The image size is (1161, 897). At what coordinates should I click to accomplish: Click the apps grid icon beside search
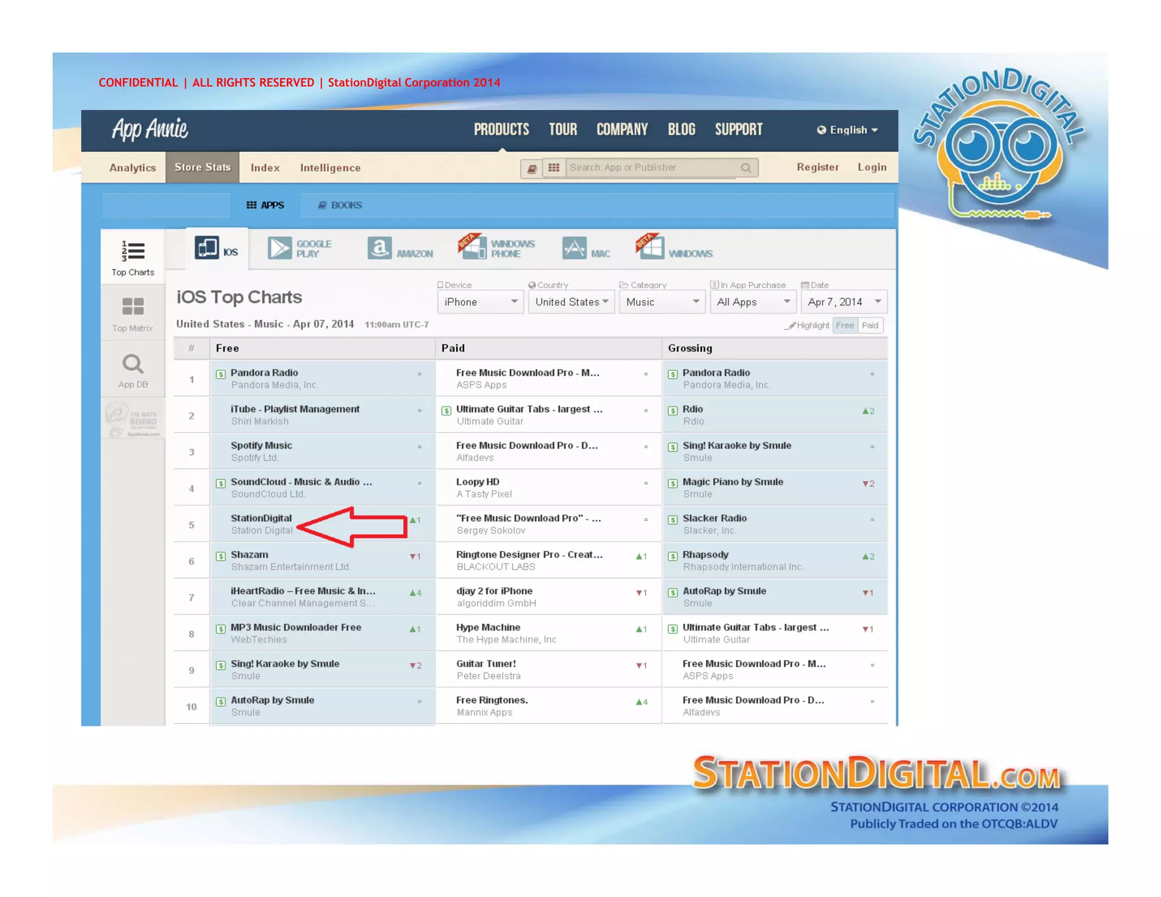click(x=554, y=168)
